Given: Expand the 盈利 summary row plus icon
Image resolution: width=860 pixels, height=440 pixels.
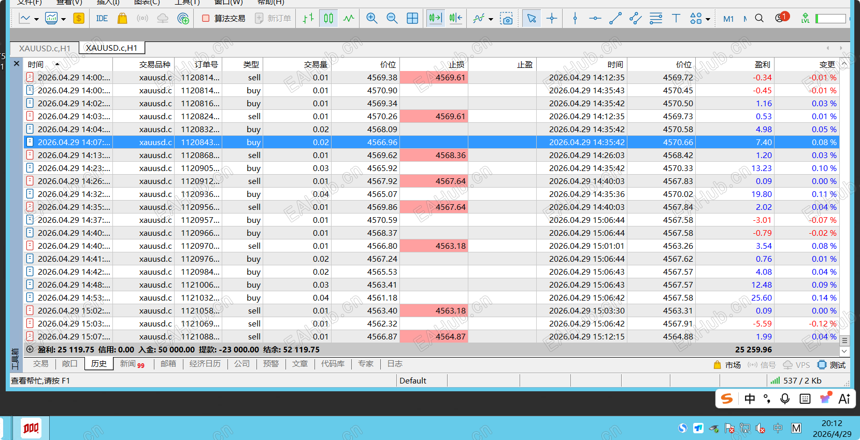Looking at the screenshot, I should coord(30,349).
